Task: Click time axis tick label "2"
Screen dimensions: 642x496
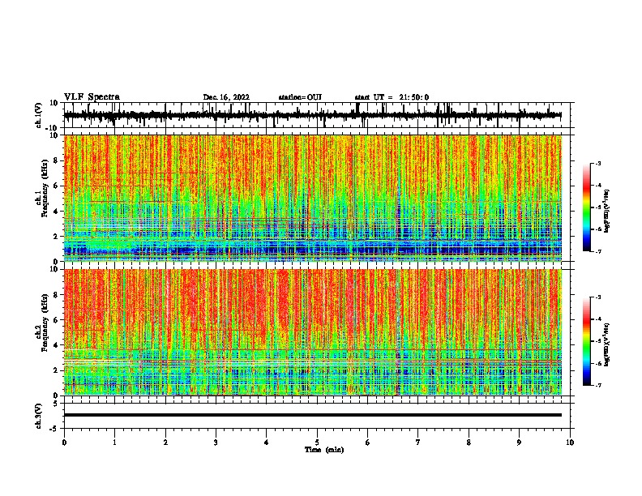Action: [x=165, y=443]
